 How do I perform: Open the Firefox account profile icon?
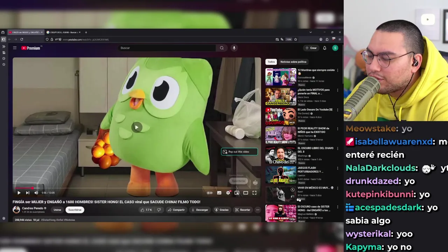(x=321, y=40)
